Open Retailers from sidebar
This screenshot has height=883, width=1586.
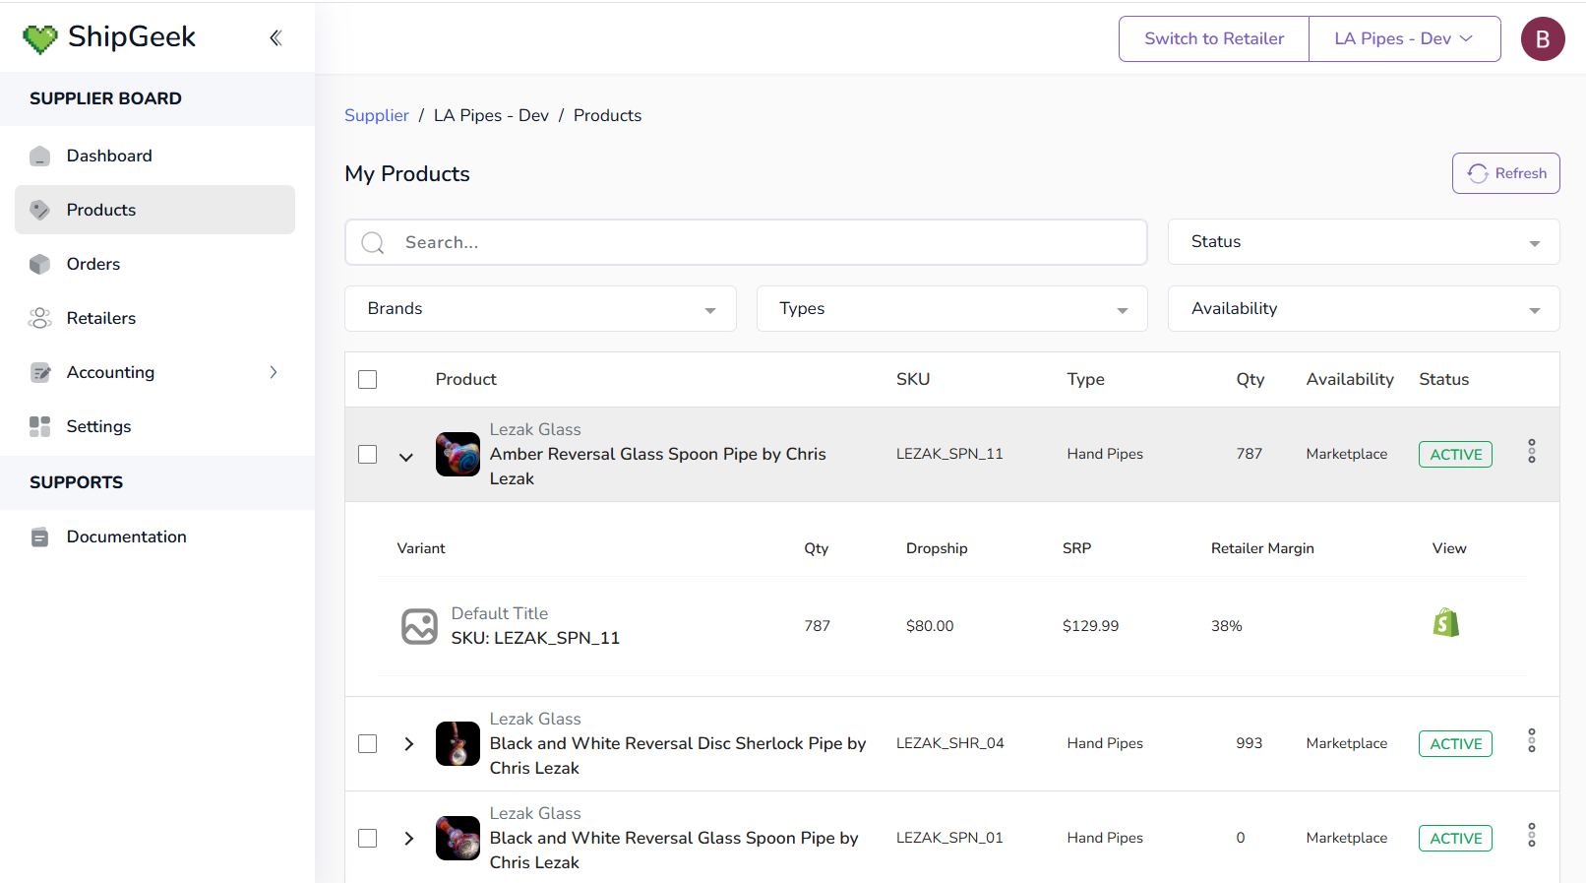click(x=154, y=318)
